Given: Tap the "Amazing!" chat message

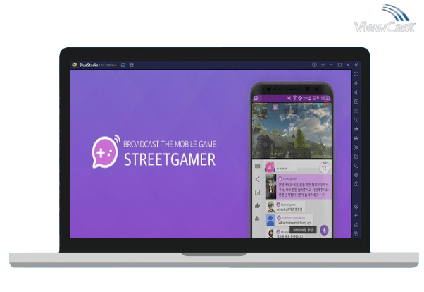Looking at the screenshot, I should tap(289, 209).
